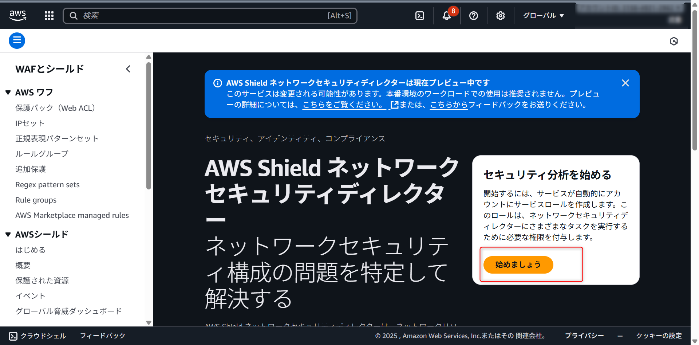Image resolution: width=699 pixels, height=345 pixels.
Task: Launch CloudShell from the top bar icon
Action: tap(420, 16)
